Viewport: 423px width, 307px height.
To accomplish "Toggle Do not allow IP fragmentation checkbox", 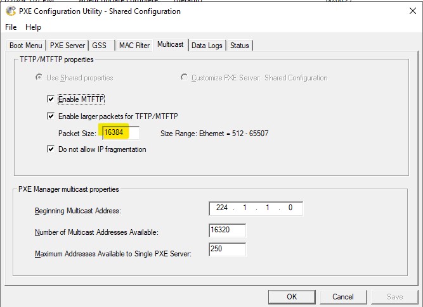I will (51, 149).
